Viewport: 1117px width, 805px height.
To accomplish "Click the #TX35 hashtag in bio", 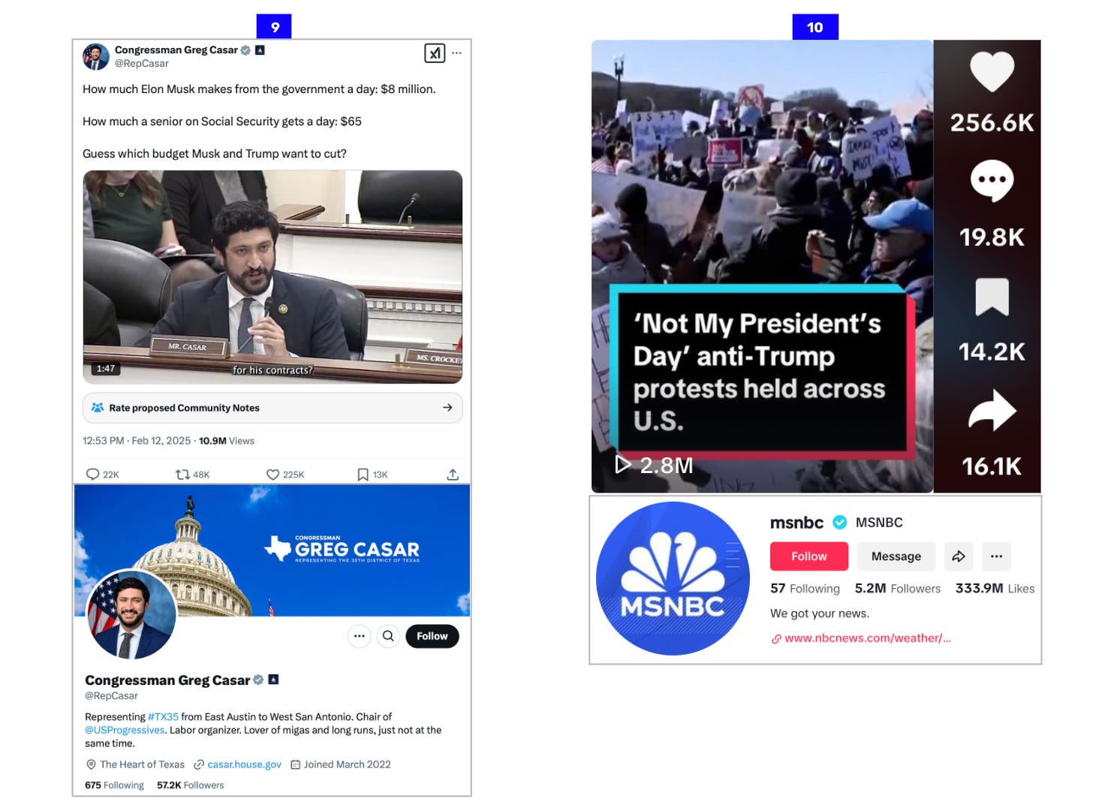I will [163, 717].
